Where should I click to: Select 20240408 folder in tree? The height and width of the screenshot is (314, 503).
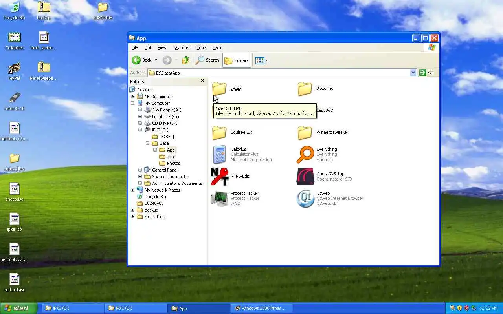pyautogui.click(x=154, y=203)
